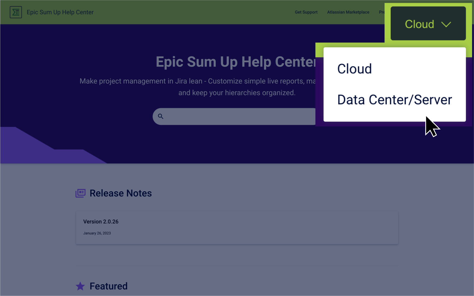Click the partially hidden 'Pre' nav link

click(381, 12)
